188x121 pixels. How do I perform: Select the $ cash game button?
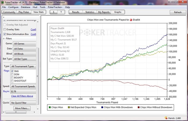(x=54, y=12)
